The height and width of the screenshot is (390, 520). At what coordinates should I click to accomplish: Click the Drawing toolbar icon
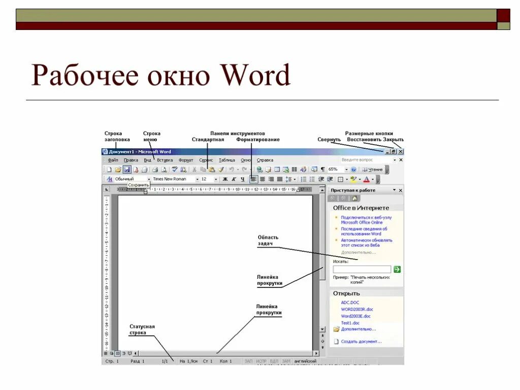[x=303, y=170]
